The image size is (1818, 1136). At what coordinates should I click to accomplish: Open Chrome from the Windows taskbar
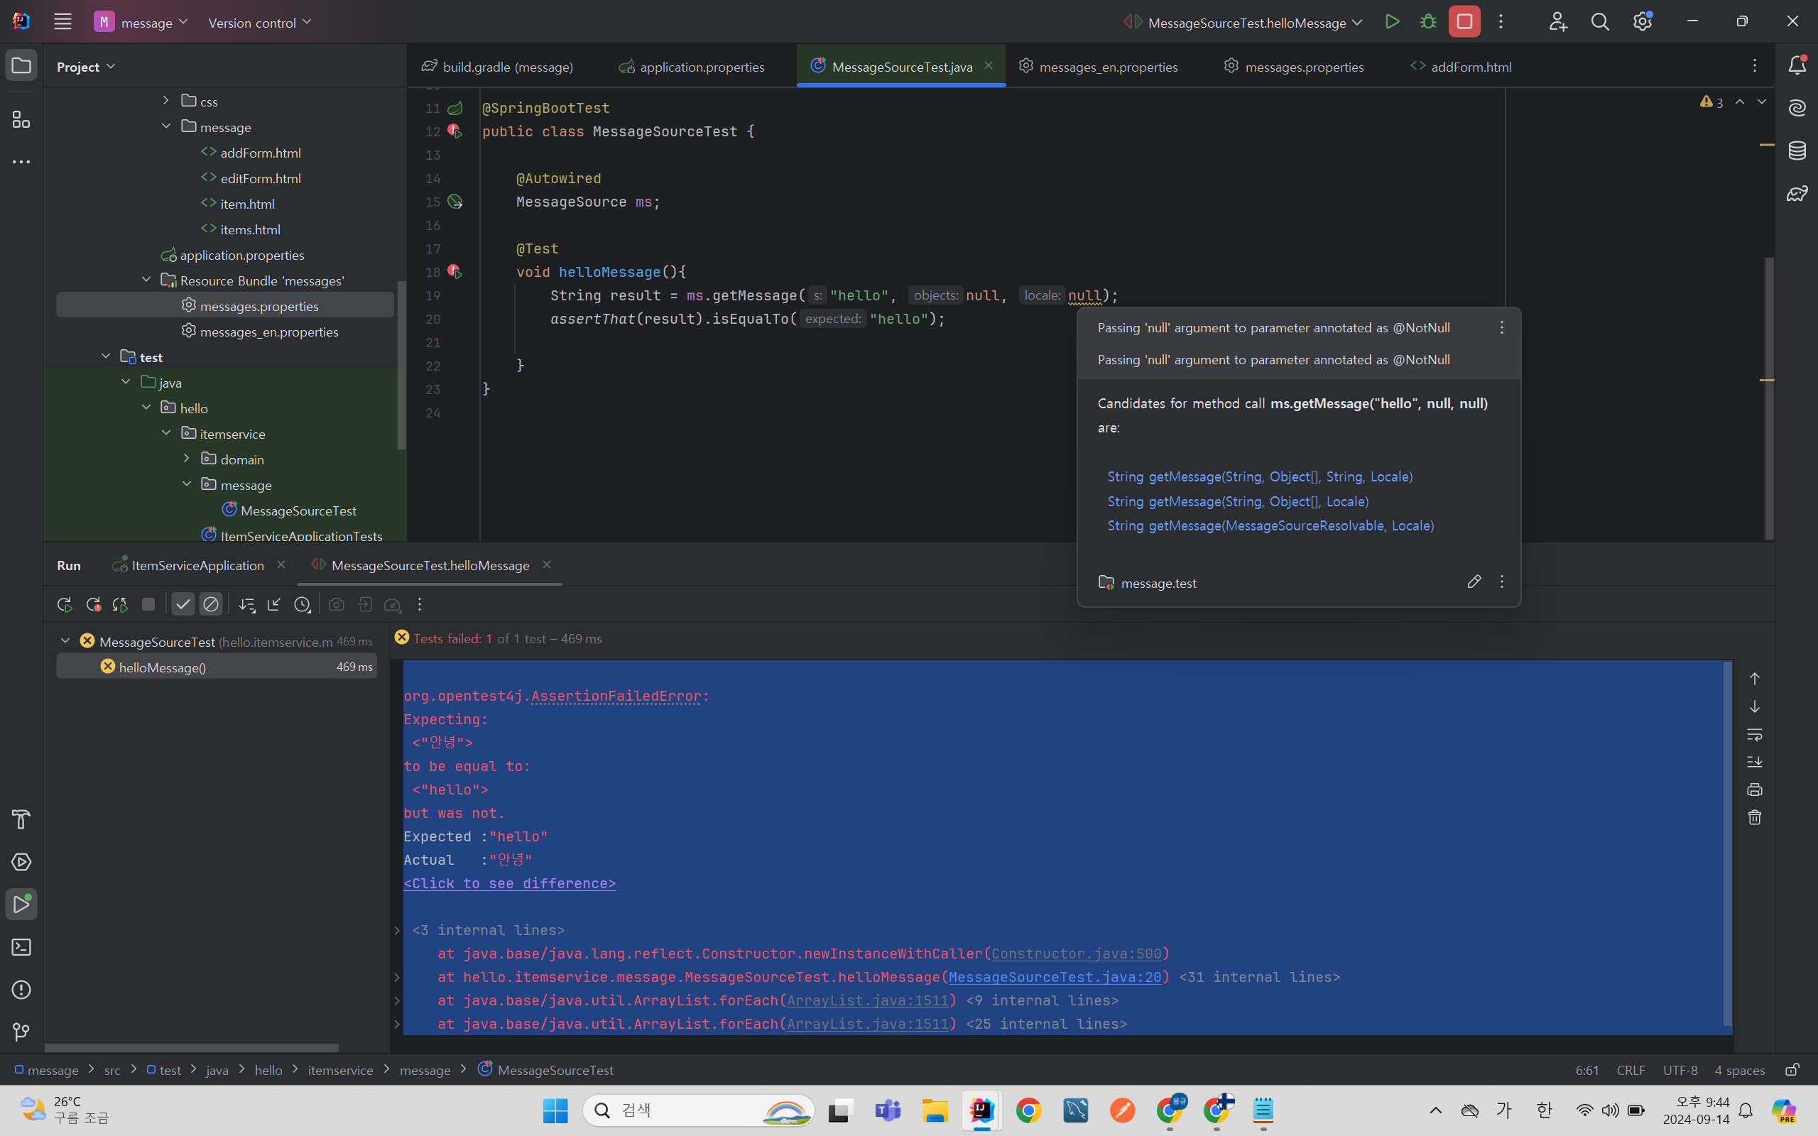(x=1028, y=1110)
